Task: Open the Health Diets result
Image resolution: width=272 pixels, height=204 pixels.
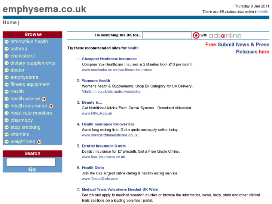Action: click(x=93, y=168)
